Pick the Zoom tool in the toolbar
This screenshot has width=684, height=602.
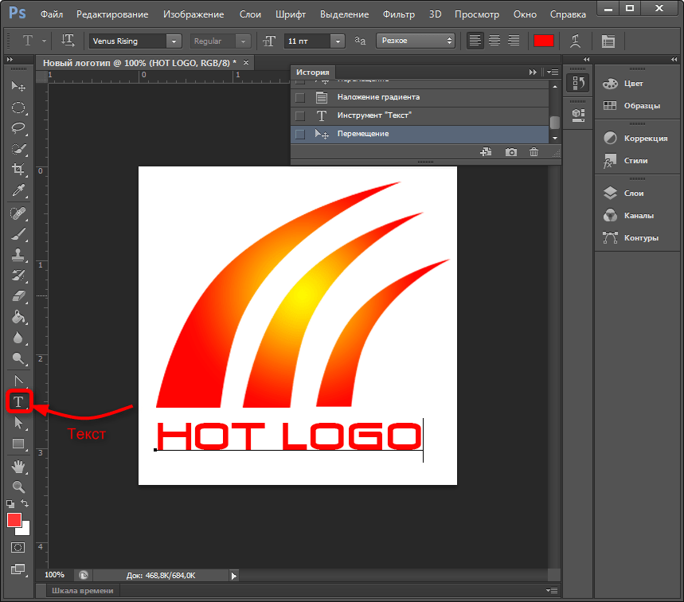[x=18, y=487]
